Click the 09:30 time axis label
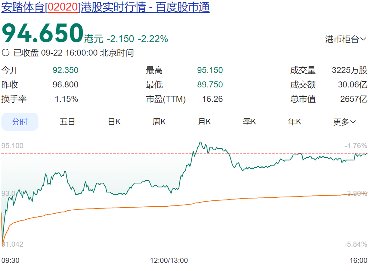 [x=10, y=260]
